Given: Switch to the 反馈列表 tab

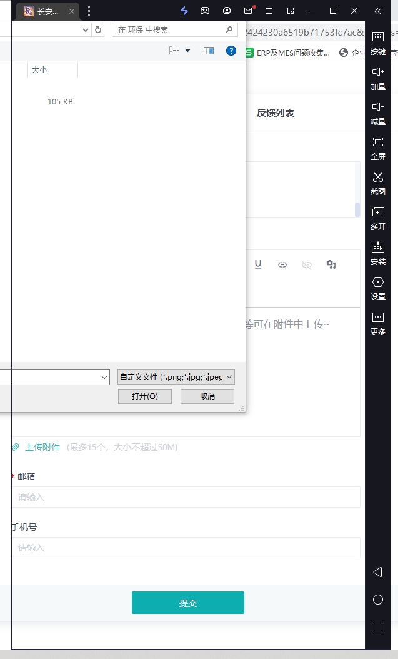Looking at the screenshot, I should 275,113.
